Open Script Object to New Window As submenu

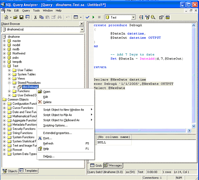[x=66, y=110]
